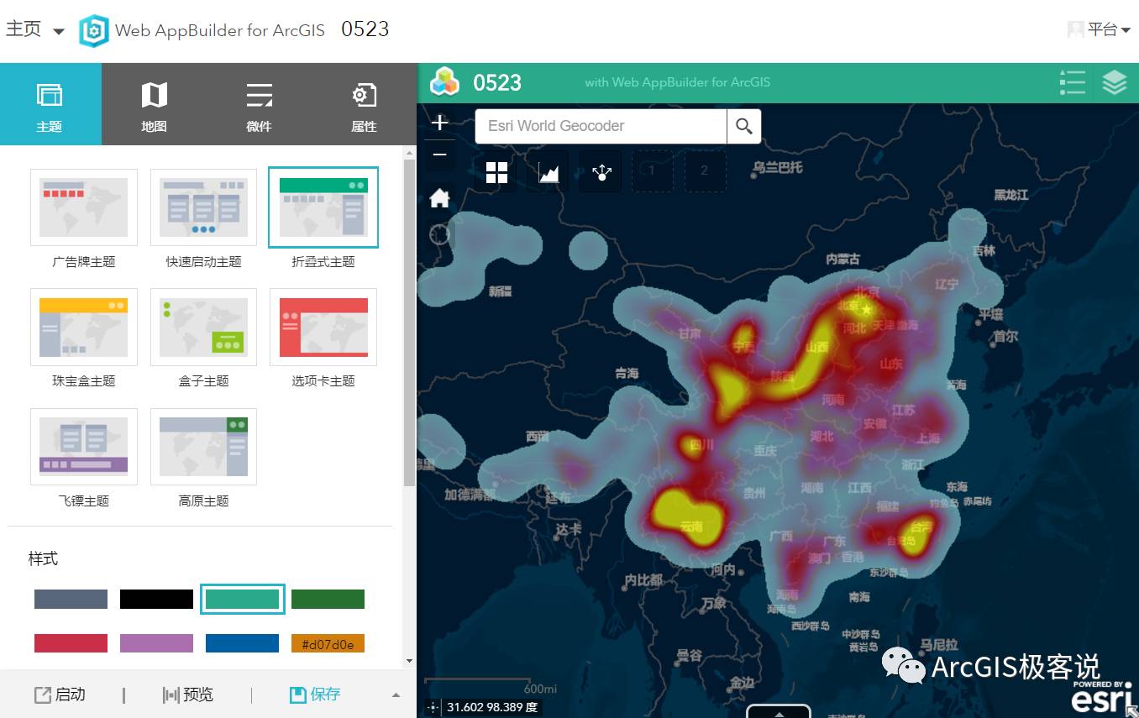Pick the 选项卡主题 theme thumbnail
The image size is (1139, 718).
pos(323,328)
